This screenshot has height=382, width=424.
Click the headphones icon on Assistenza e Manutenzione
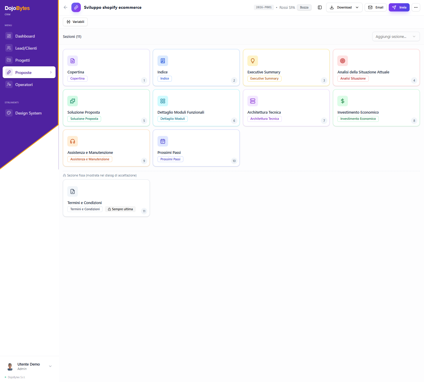[73, 141]
